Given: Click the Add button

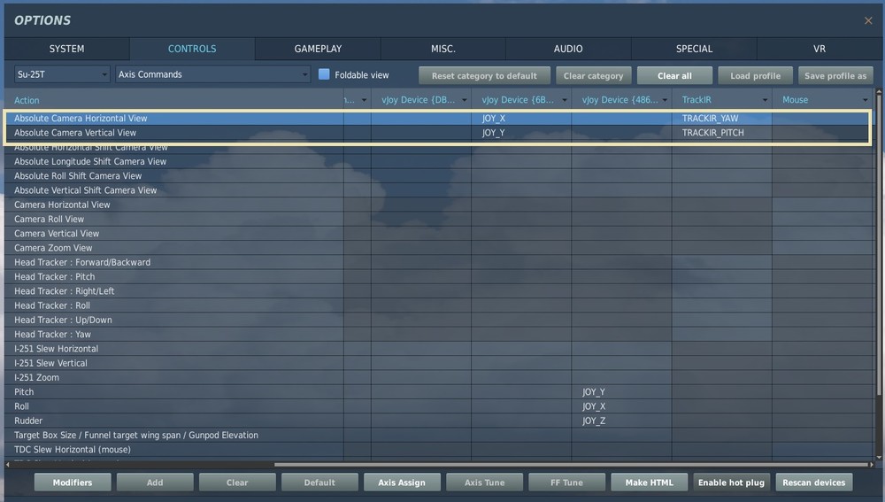Looking at the screenshot, I should point(155,483).
